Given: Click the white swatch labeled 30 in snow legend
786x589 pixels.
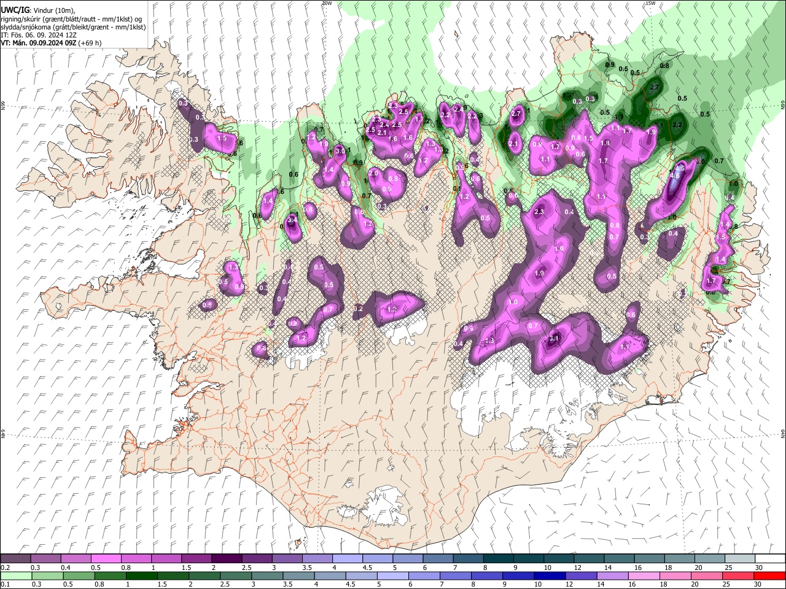Looking at the screenshot, I should click(769, 559).
